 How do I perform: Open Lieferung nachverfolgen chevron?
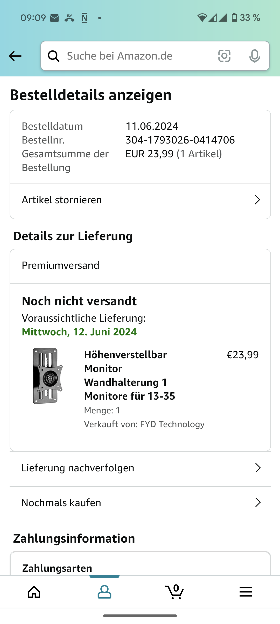coord(258,468)
